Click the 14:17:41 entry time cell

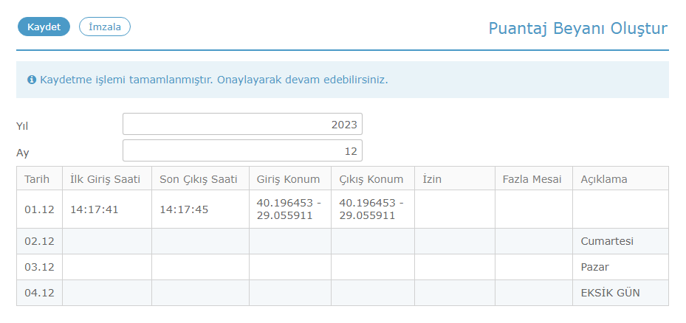(107, 209)
